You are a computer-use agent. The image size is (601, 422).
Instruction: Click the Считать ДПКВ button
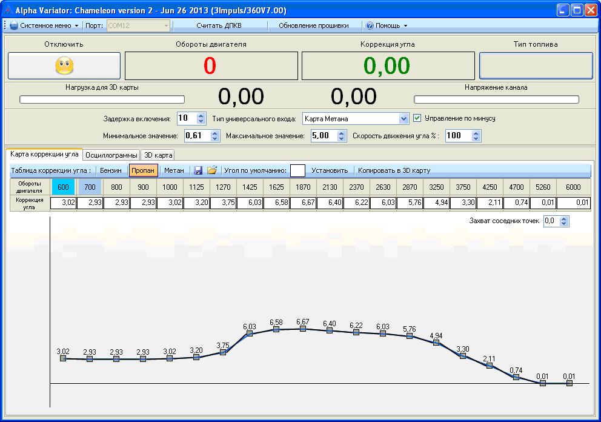tap(219, 26)
